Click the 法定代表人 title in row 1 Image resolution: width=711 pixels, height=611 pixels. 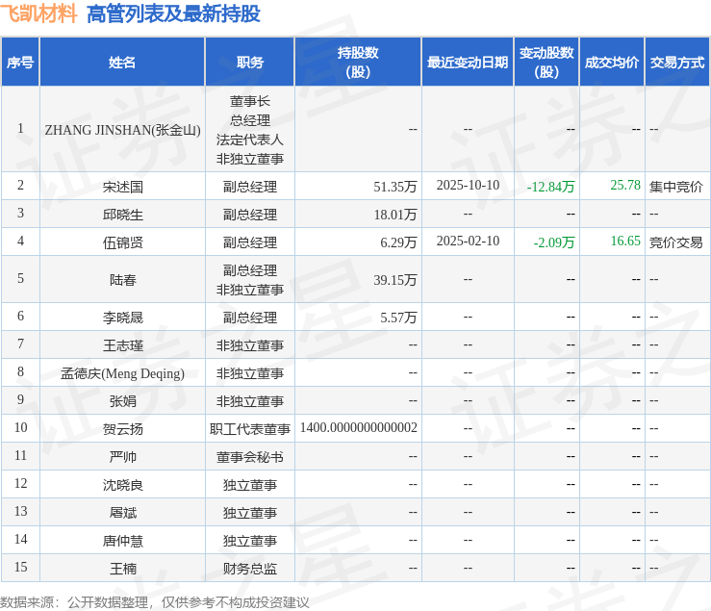250,140
